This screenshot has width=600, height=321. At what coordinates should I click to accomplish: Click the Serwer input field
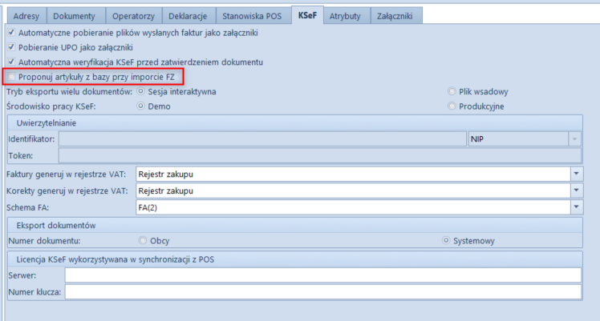click(323, 275)
